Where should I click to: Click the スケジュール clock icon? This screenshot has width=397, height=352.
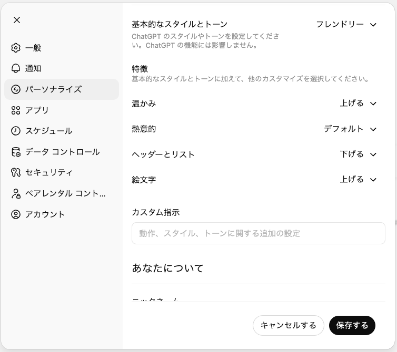pyautogui.click(x=16, y=131)
